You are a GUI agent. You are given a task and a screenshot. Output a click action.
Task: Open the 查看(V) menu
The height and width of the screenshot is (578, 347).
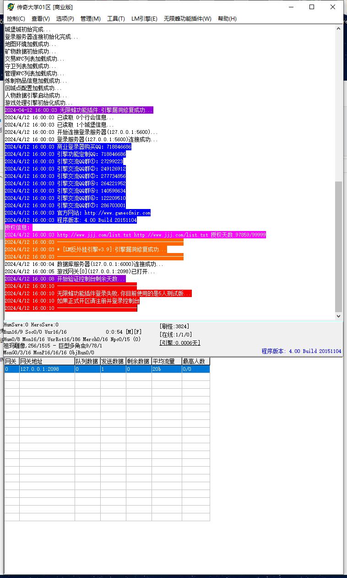tap(41, 19)
